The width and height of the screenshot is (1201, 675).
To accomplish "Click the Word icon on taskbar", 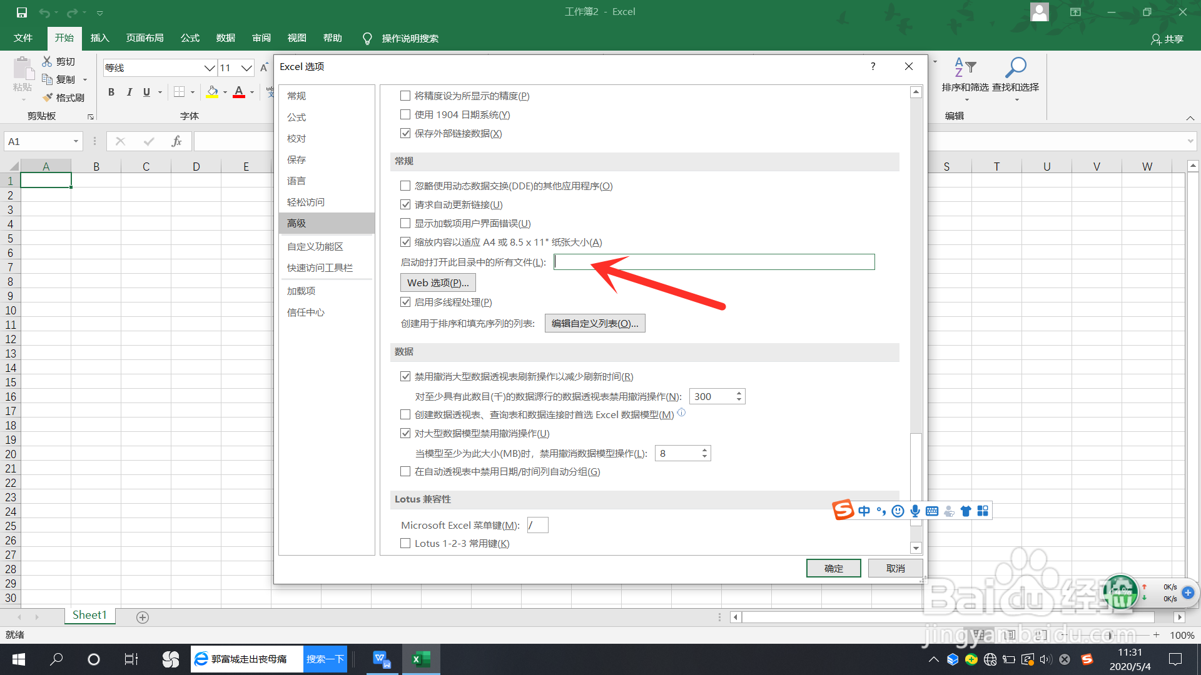I will [382, 659].
